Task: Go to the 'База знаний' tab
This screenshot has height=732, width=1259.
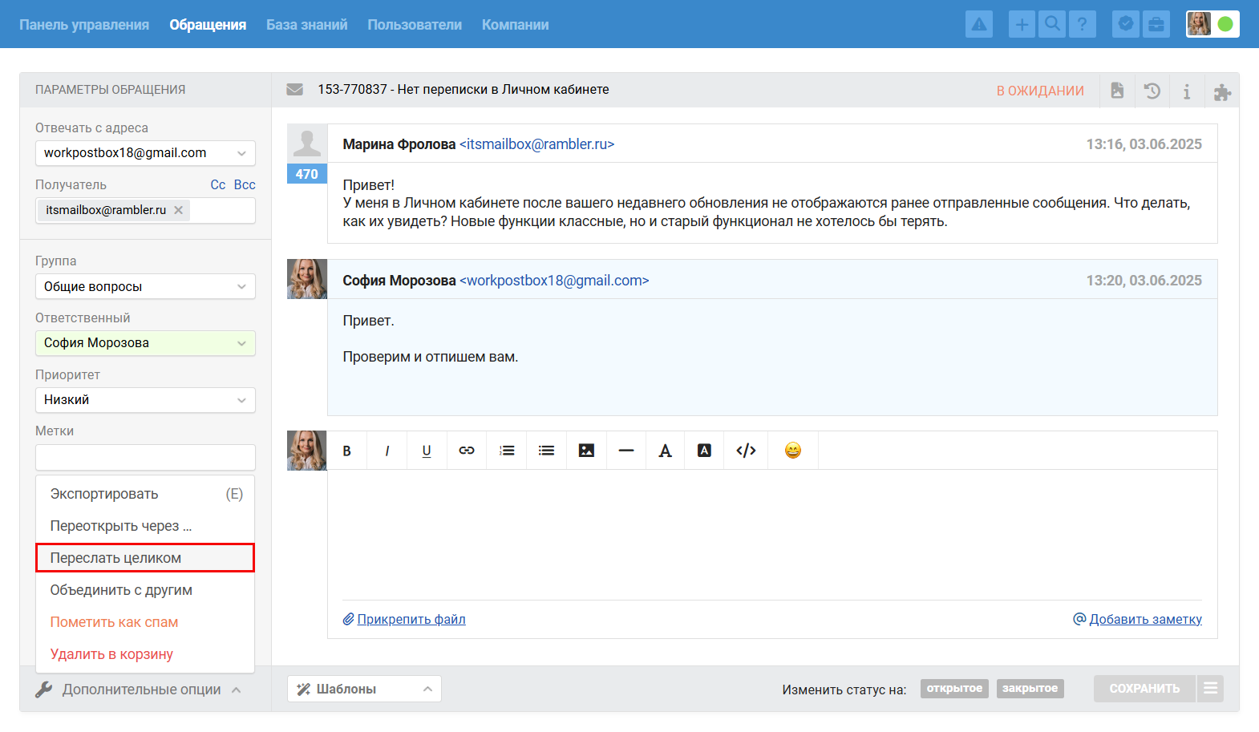Action: (306, 25)
